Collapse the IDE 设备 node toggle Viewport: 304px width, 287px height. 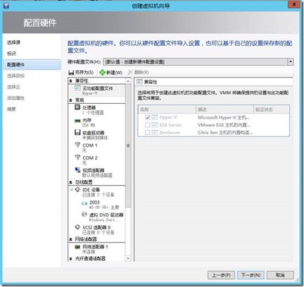pyautogui.click(x=71, y=189)
